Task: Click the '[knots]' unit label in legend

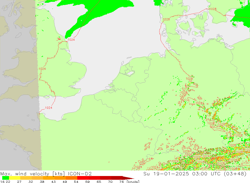Action: (133, 182)
